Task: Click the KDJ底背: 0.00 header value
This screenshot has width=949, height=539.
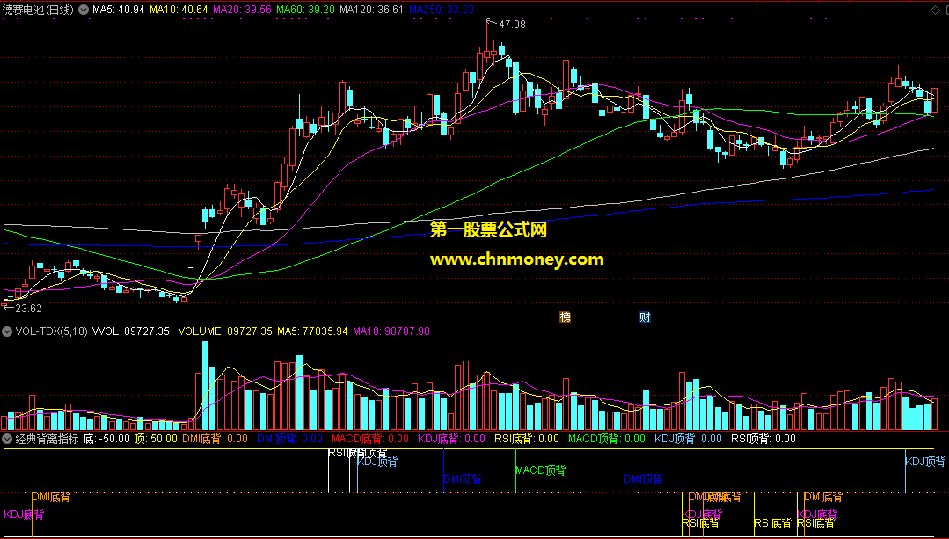Action: pyautogui.click(x=452, y=439)
